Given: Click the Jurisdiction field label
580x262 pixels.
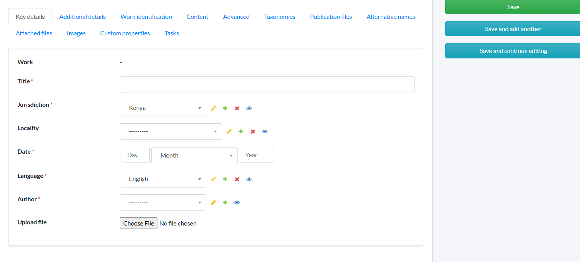Looking at the screenshot, I should click(33, 104).
